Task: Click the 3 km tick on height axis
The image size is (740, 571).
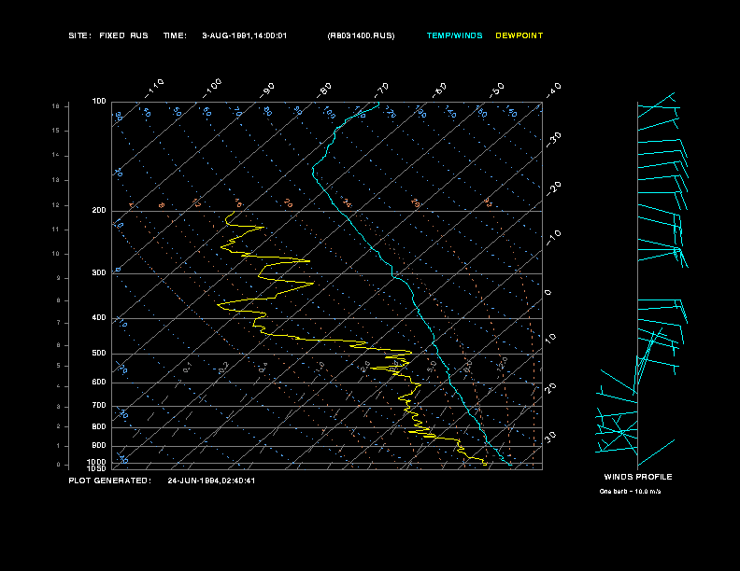Action: tap(59, 407)
